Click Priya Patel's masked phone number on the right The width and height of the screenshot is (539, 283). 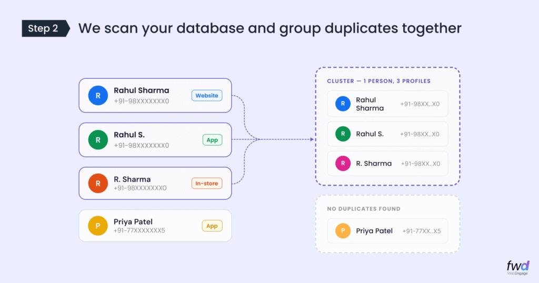422,231
